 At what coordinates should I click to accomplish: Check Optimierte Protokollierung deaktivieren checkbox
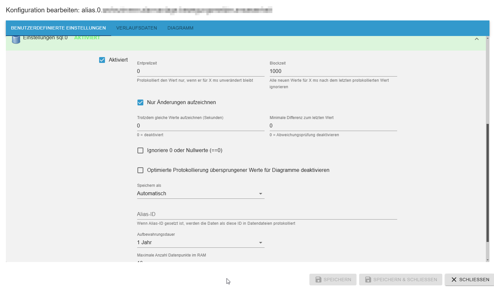pyautogui.click(x=140, y=170)
